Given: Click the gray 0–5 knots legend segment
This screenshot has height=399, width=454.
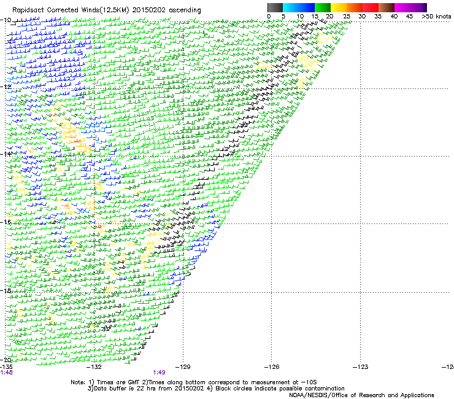Looking at the screenshot, I should [275, 7].
